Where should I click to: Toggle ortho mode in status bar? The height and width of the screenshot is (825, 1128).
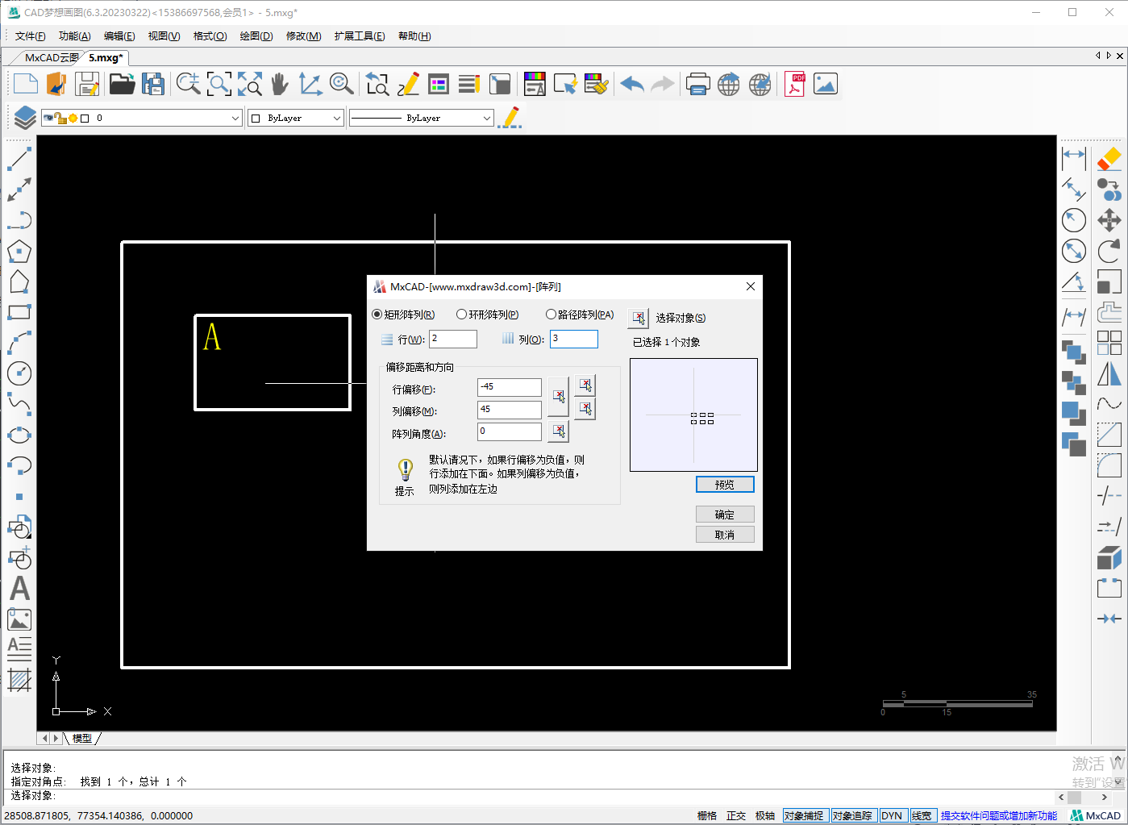click(x=736, y=815)
